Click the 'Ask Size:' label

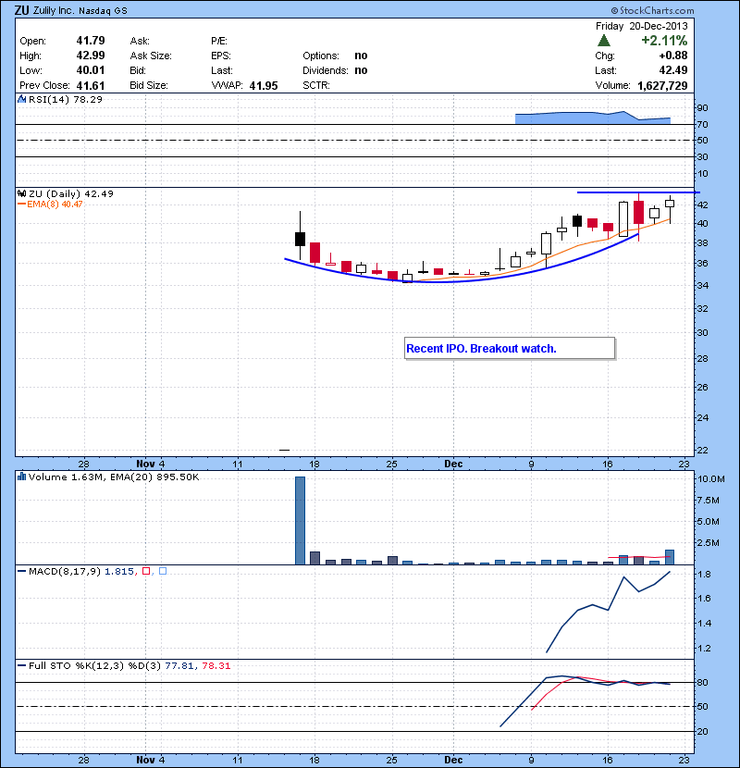point(151,56)
